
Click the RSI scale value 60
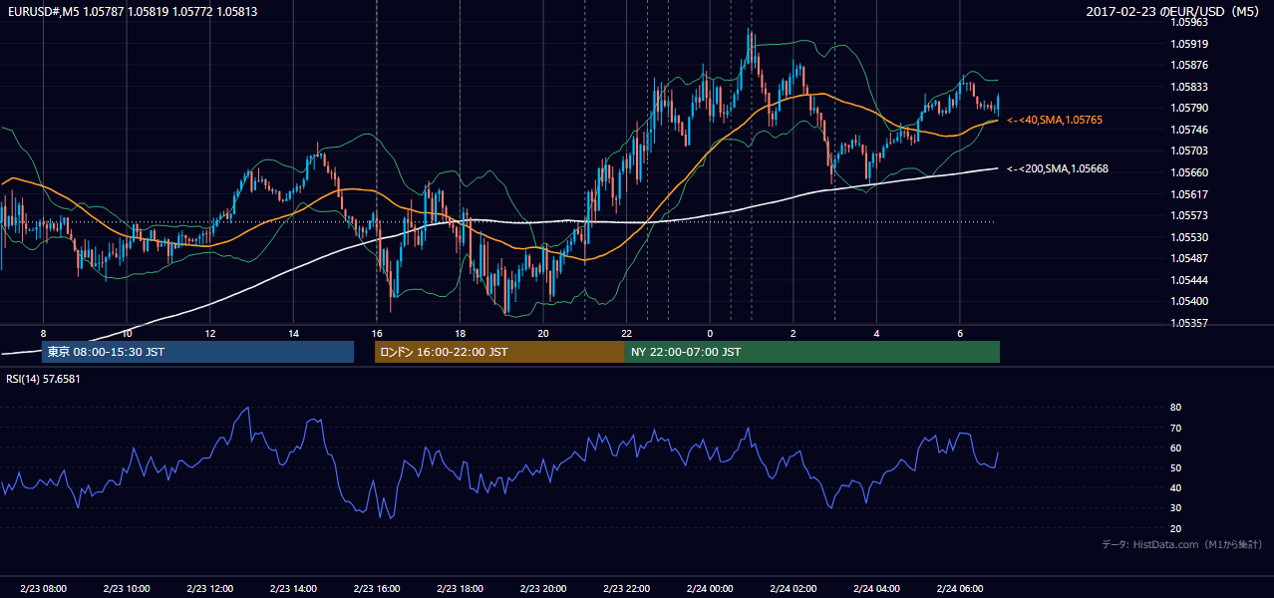tap(1176, 448)
